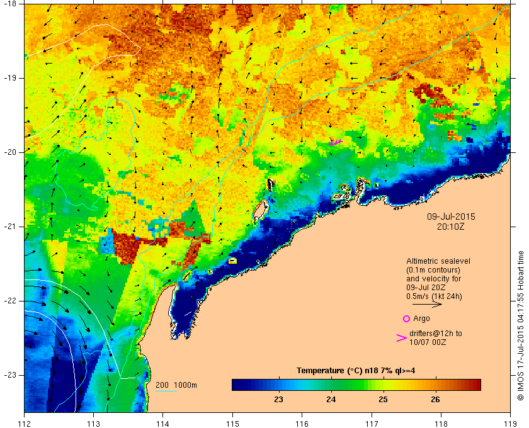Click the latitude axis label -18
Image resolution: width=529 pixels, height=428 pixels.
coord(10,4)
